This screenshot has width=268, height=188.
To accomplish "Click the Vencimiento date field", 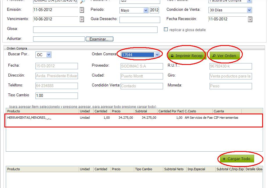I will (x=56, y=19).
